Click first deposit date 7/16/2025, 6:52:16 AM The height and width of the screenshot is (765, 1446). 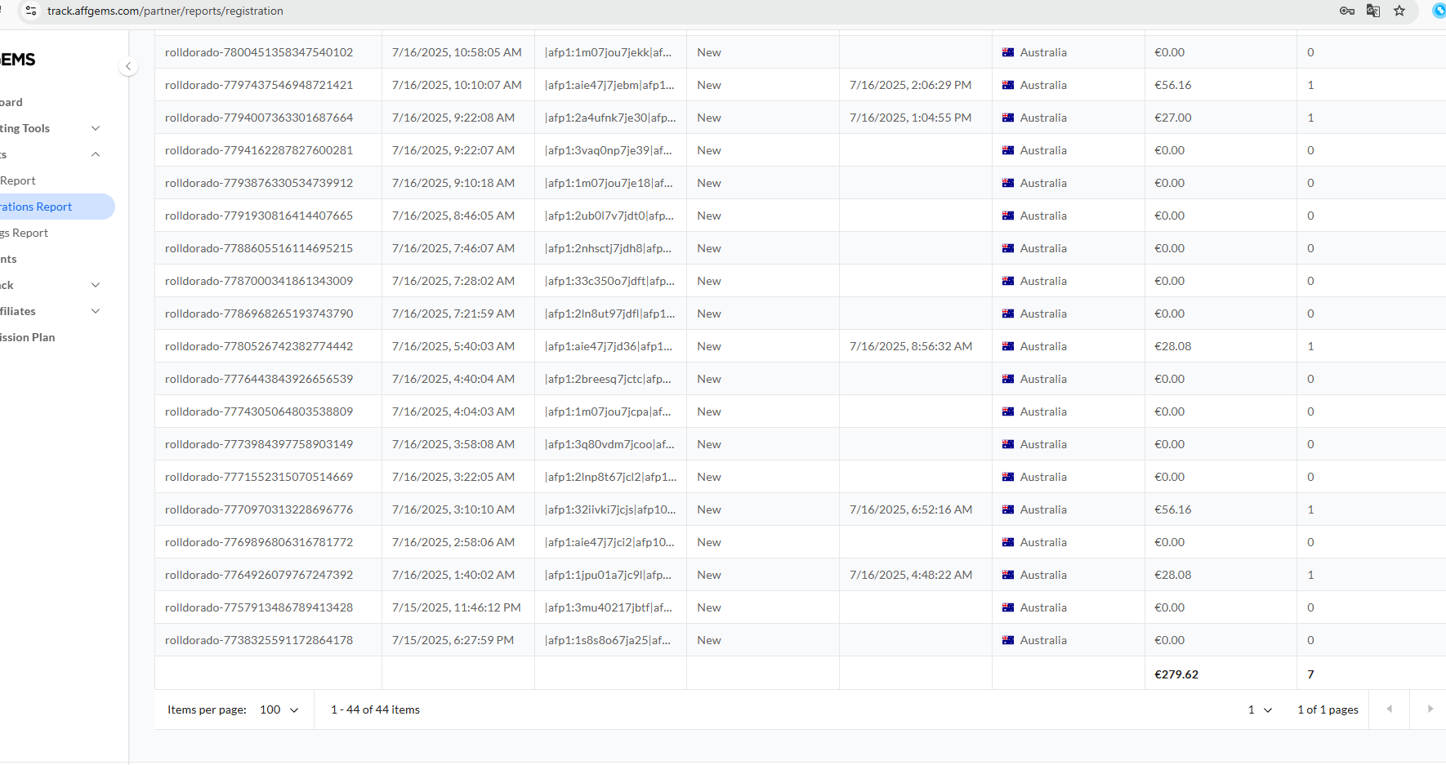911,509
